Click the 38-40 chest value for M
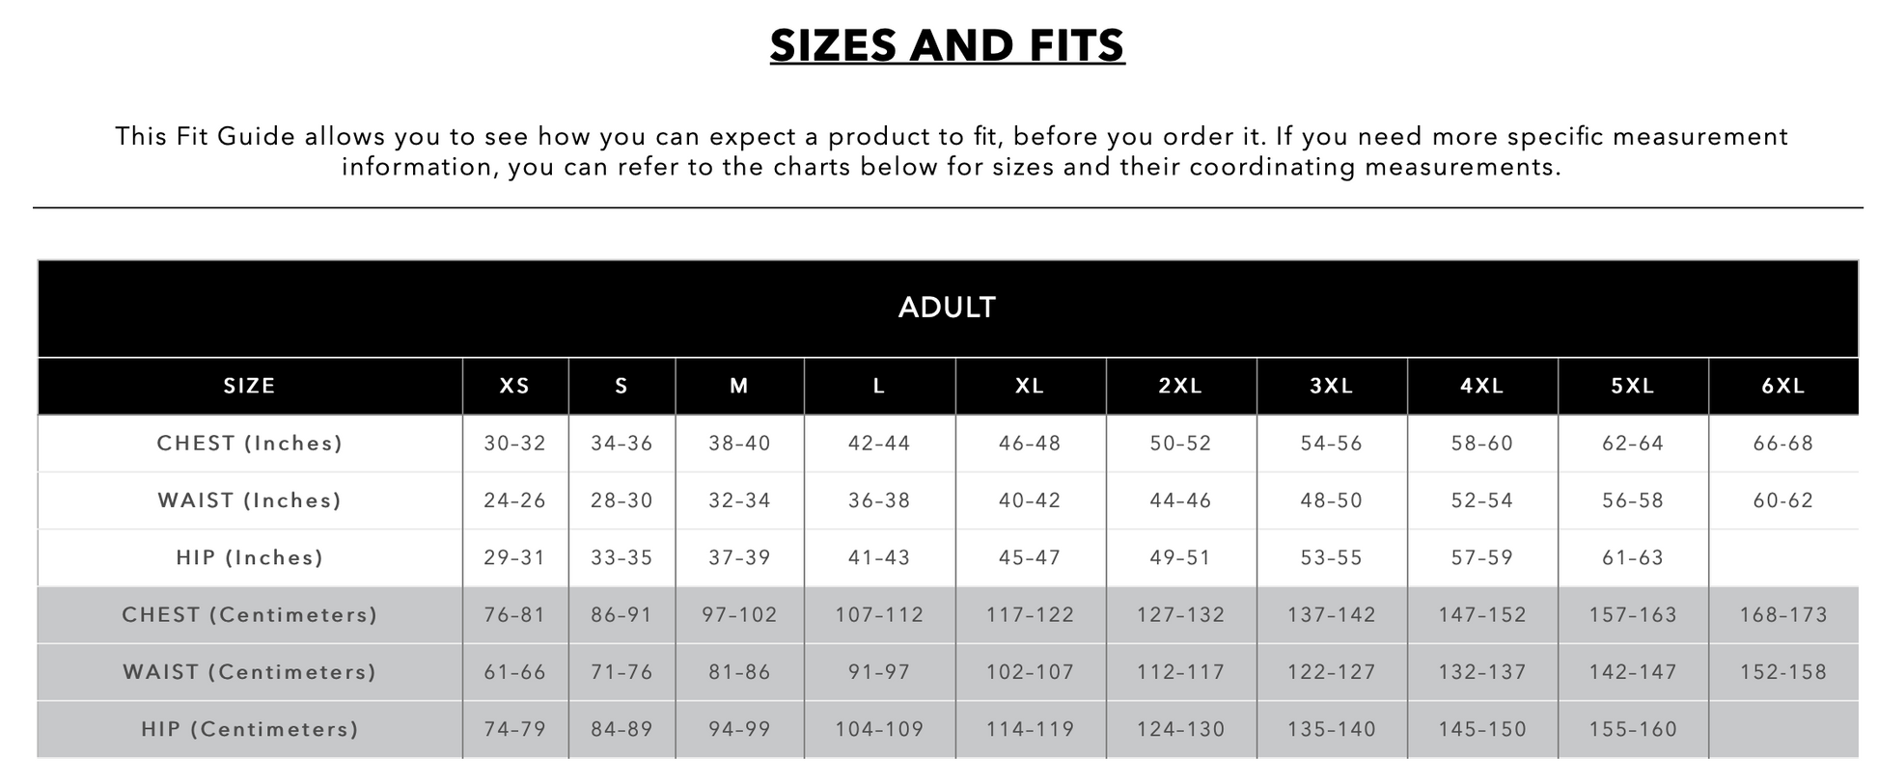This screenshot has width=1878, height=784. [x=739, y=444]
